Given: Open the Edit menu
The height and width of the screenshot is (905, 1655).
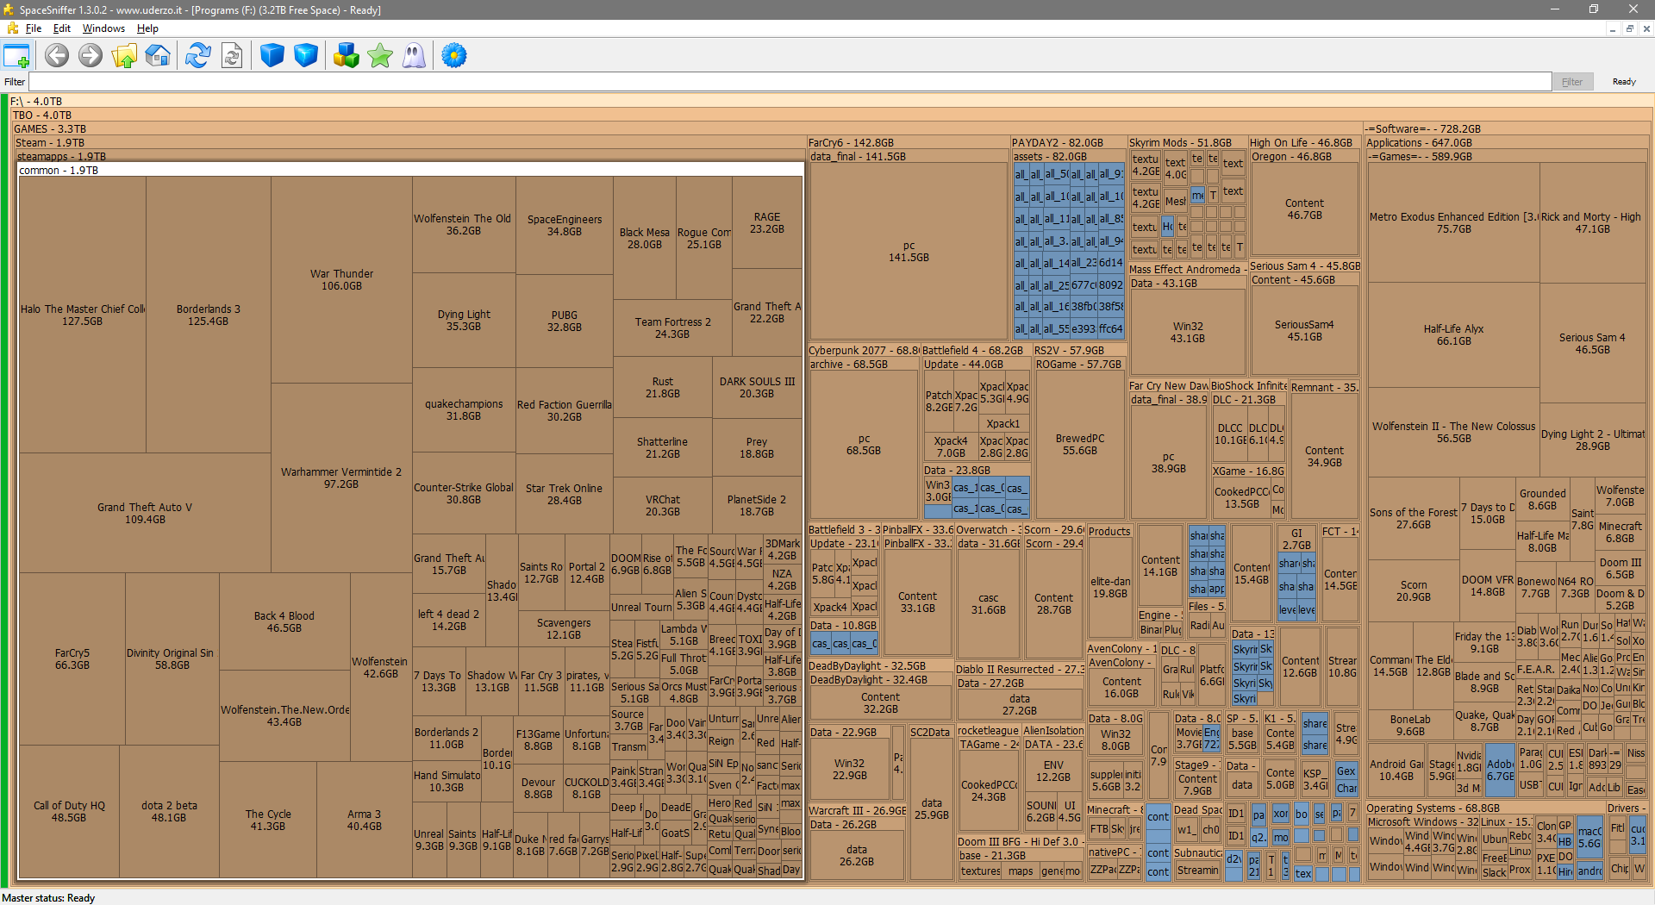Looking at the screenshot, I should pyautogui.click(x=62, y=28).
